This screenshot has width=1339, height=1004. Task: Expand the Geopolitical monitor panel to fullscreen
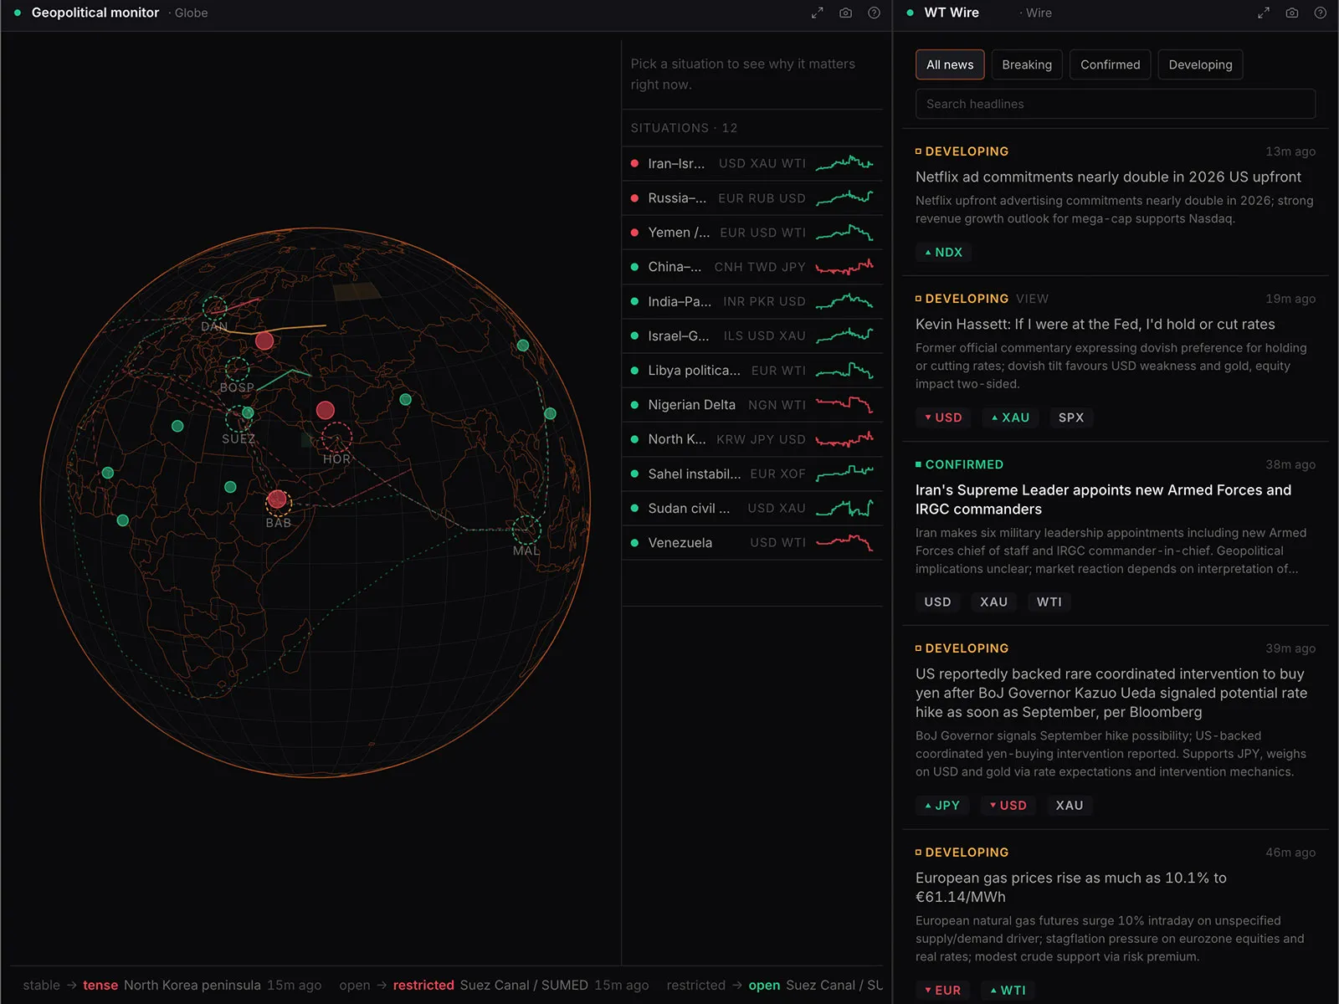tap(818, 13)
